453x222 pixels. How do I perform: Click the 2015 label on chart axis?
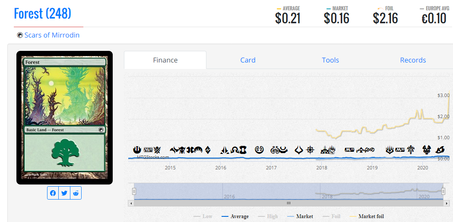tap(170, 168)
